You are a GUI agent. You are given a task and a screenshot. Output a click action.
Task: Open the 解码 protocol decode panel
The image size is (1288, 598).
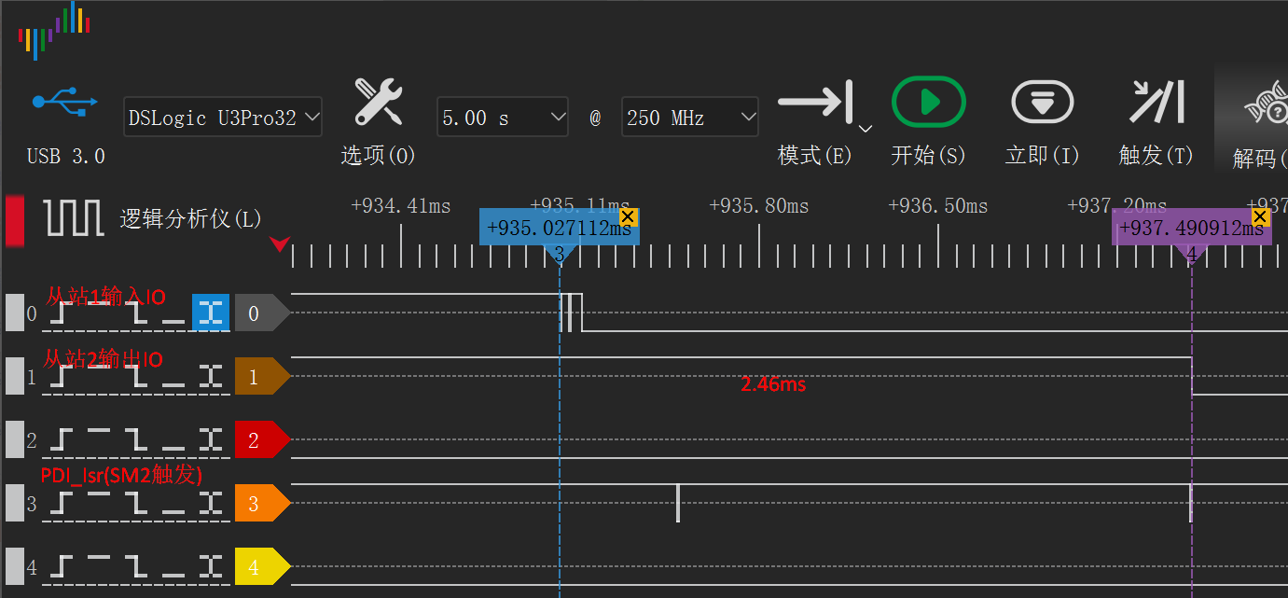pos(1265,110)
